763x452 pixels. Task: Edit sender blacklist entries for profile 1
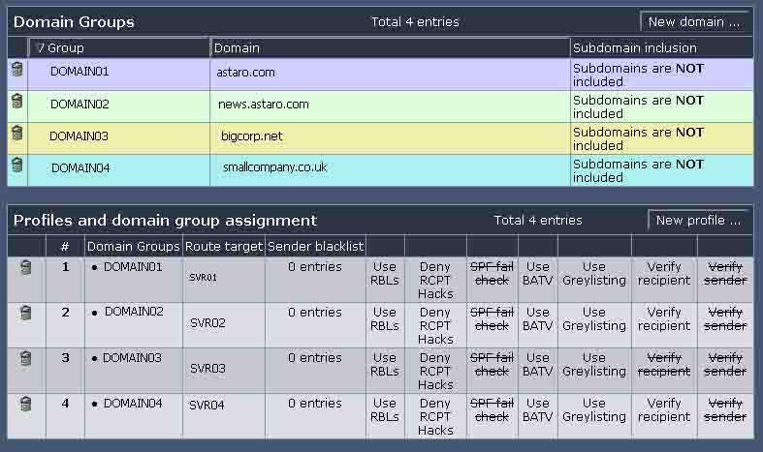pyautogui.click(x=315, y=267)
